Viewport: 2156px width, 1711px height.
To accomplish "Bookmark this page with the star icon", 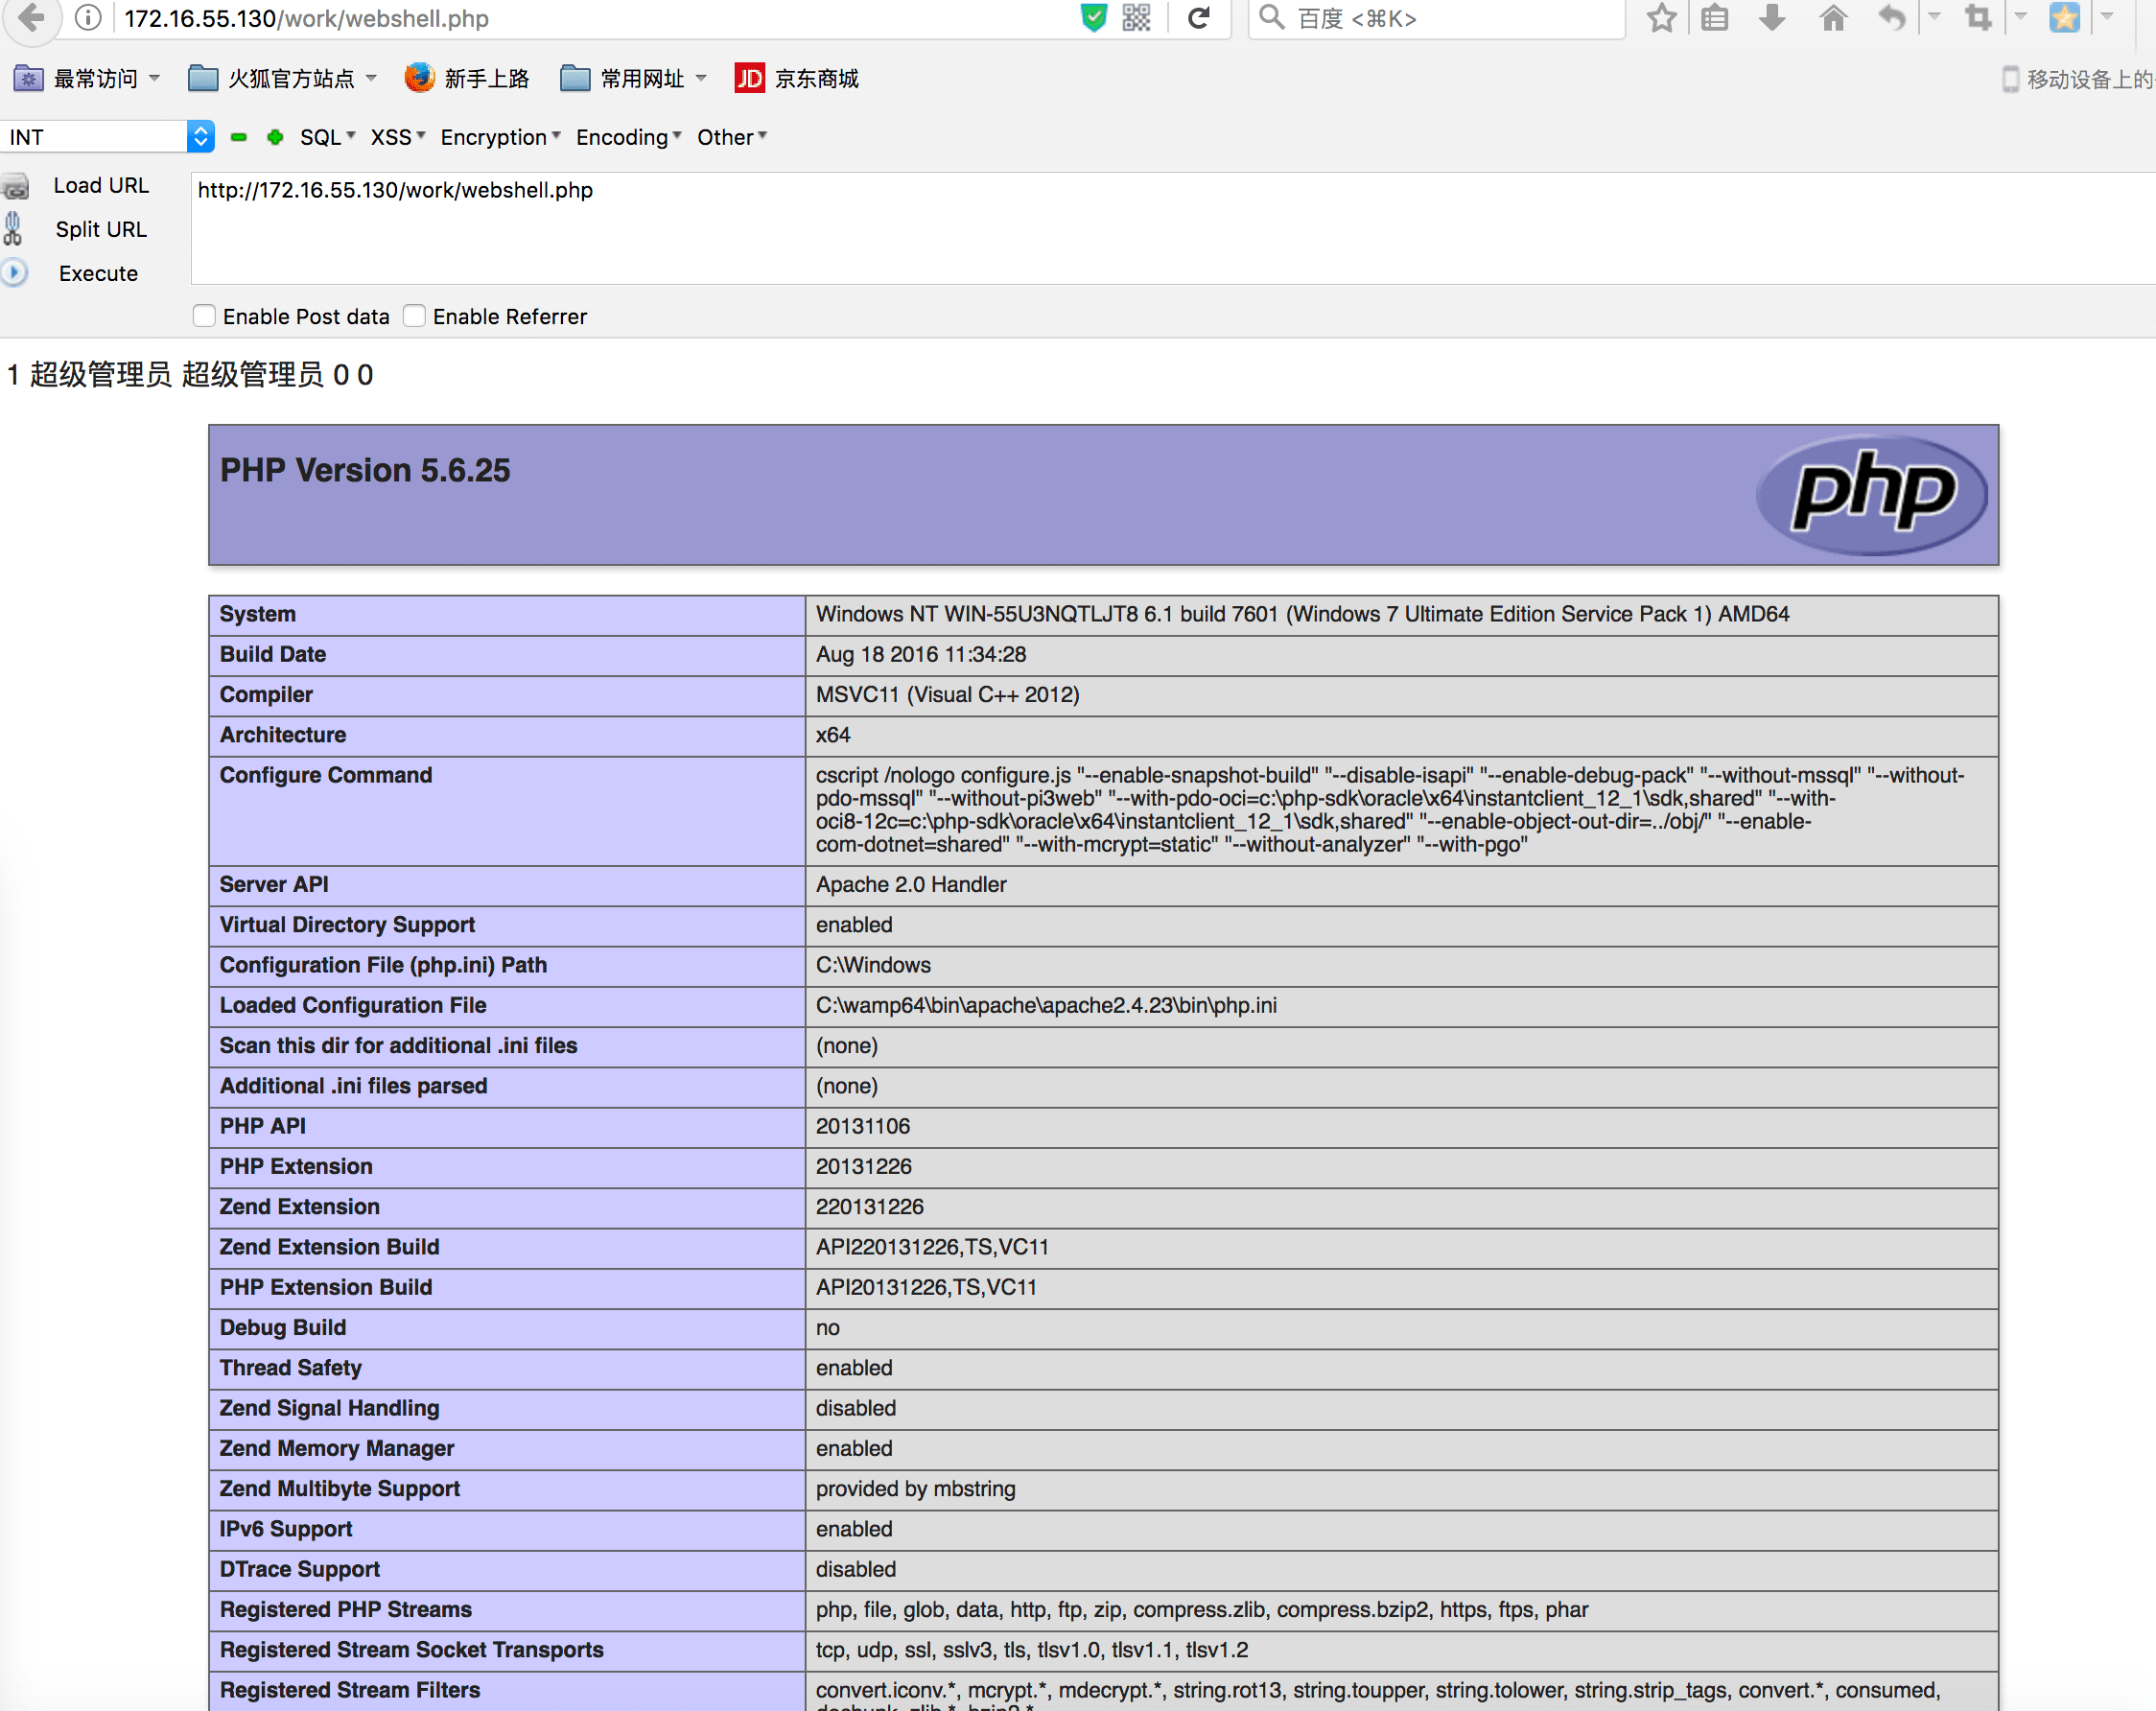I will tap(1661, 17).
